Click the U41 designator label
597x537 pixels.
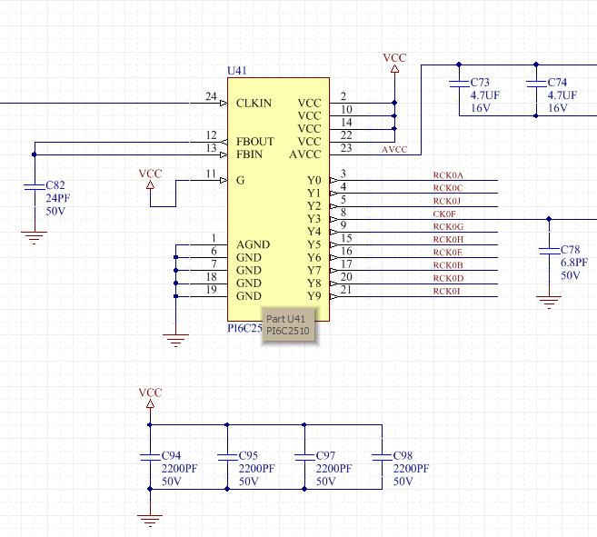pyautogui.click(x=237, y=71)
